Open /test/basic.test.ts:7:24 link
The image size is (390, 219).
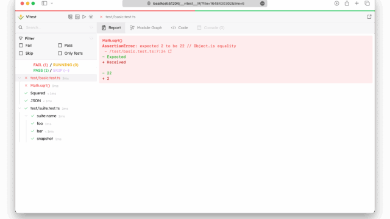138,51
